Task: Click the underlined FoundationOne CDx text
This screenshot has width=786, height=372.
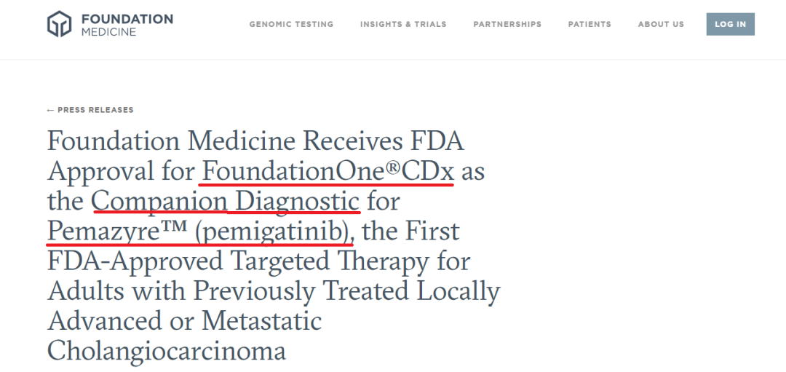Action: click(x=327, y=172)
